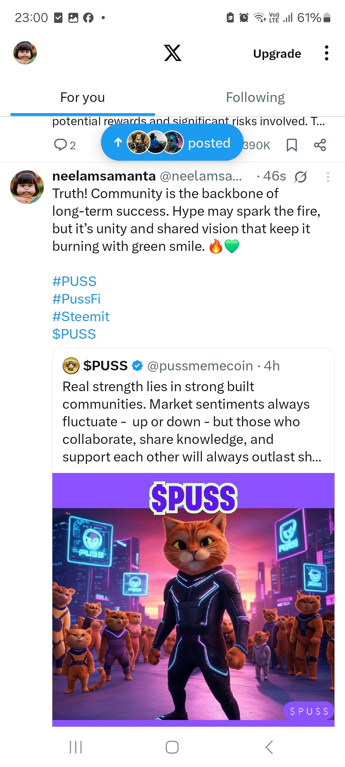Tap the Android recent apps button
The width and height of the screenshot is (345, 767).
76,747
